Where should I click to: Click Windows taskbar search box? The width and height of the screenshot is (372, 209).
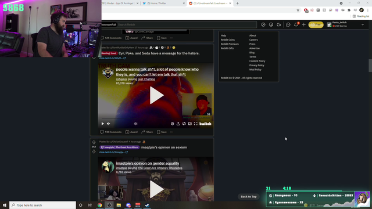pos(42,205)
